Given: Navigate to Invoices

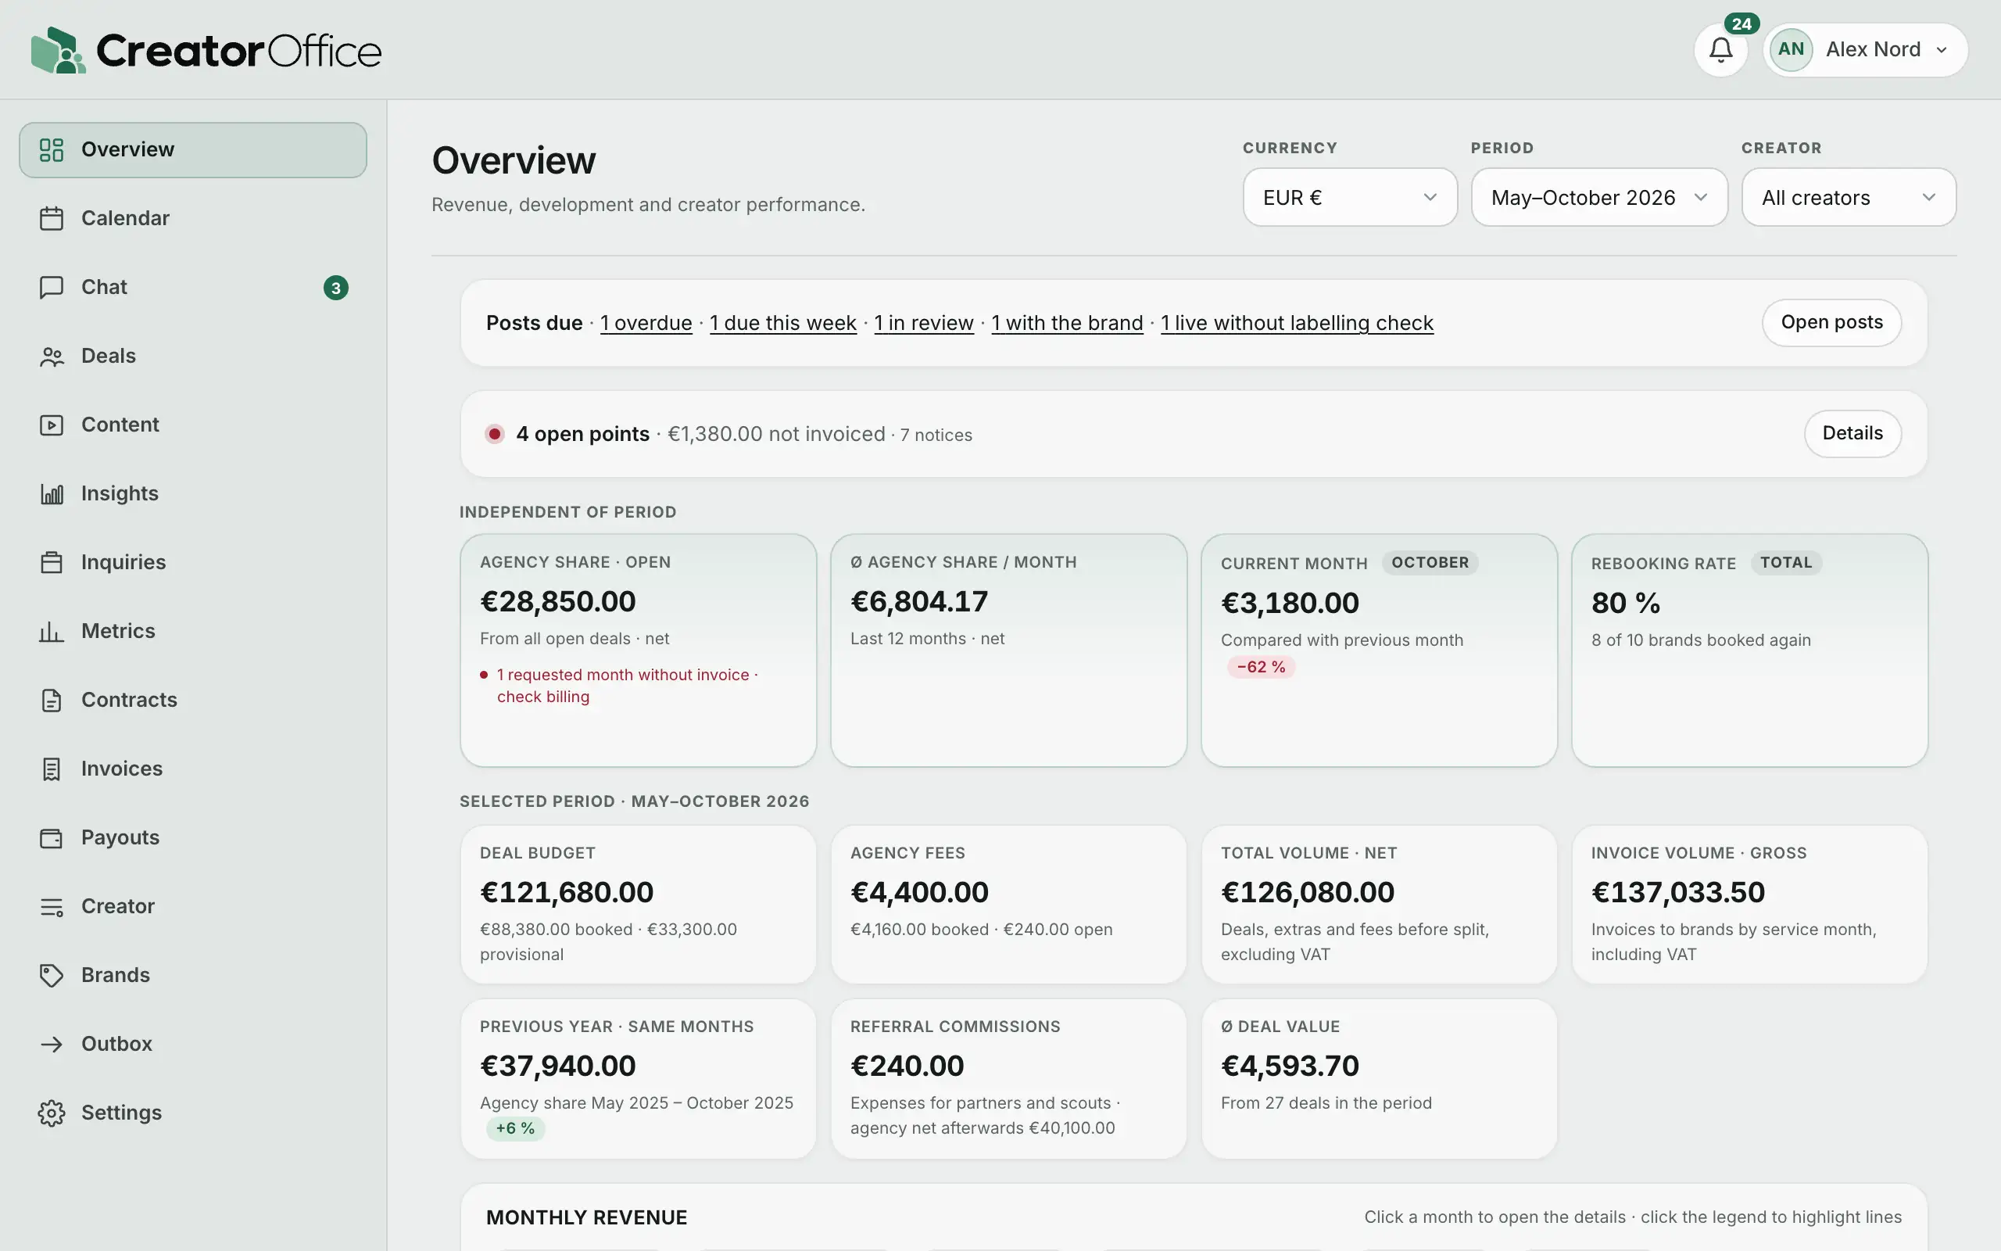Looking at the screenshot, I should click(192, 769).
